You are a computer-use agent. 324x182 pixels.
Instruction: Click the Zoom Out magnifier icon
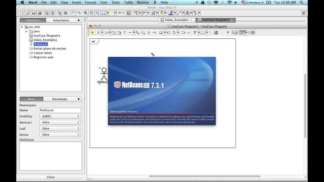pos(97,13)
